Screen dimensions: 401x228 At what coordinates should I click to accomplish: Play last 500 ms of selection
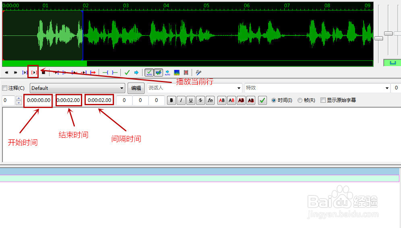click(x=84, y=73)
